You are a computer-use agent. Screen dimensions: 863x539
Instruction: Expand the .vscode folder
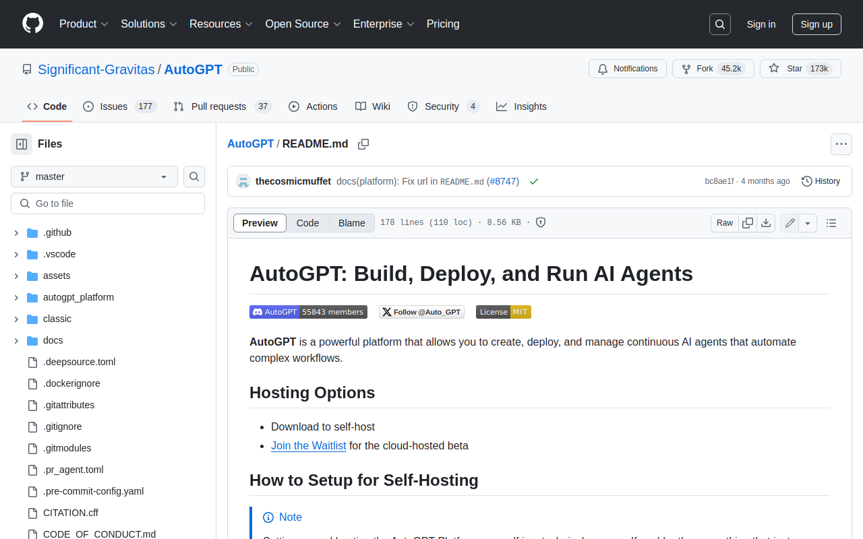pyautogui.click(x=16, y=254)
